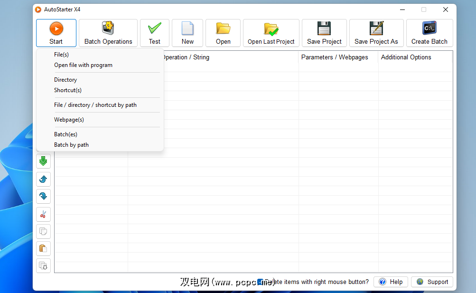Click the Open folder toolbar button

223,33
